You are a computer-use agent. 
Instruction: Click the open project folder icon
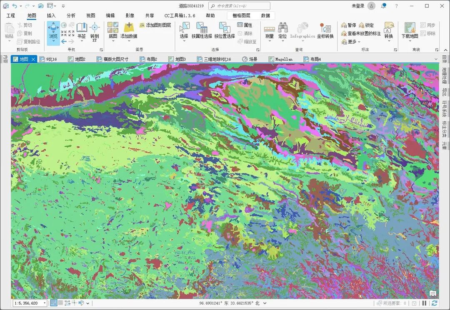41,6
